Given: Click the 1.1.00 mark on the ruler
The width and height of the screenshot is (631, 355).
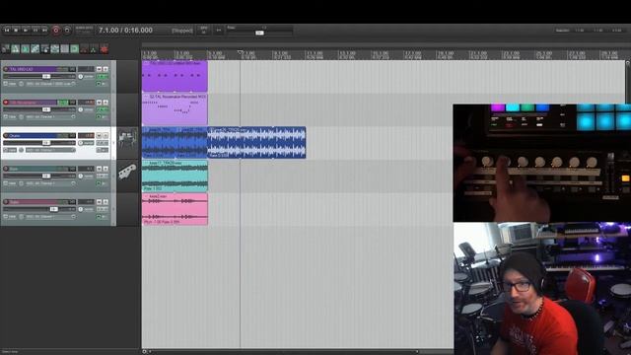Looking at the screenshot, I should click(150, 53).
